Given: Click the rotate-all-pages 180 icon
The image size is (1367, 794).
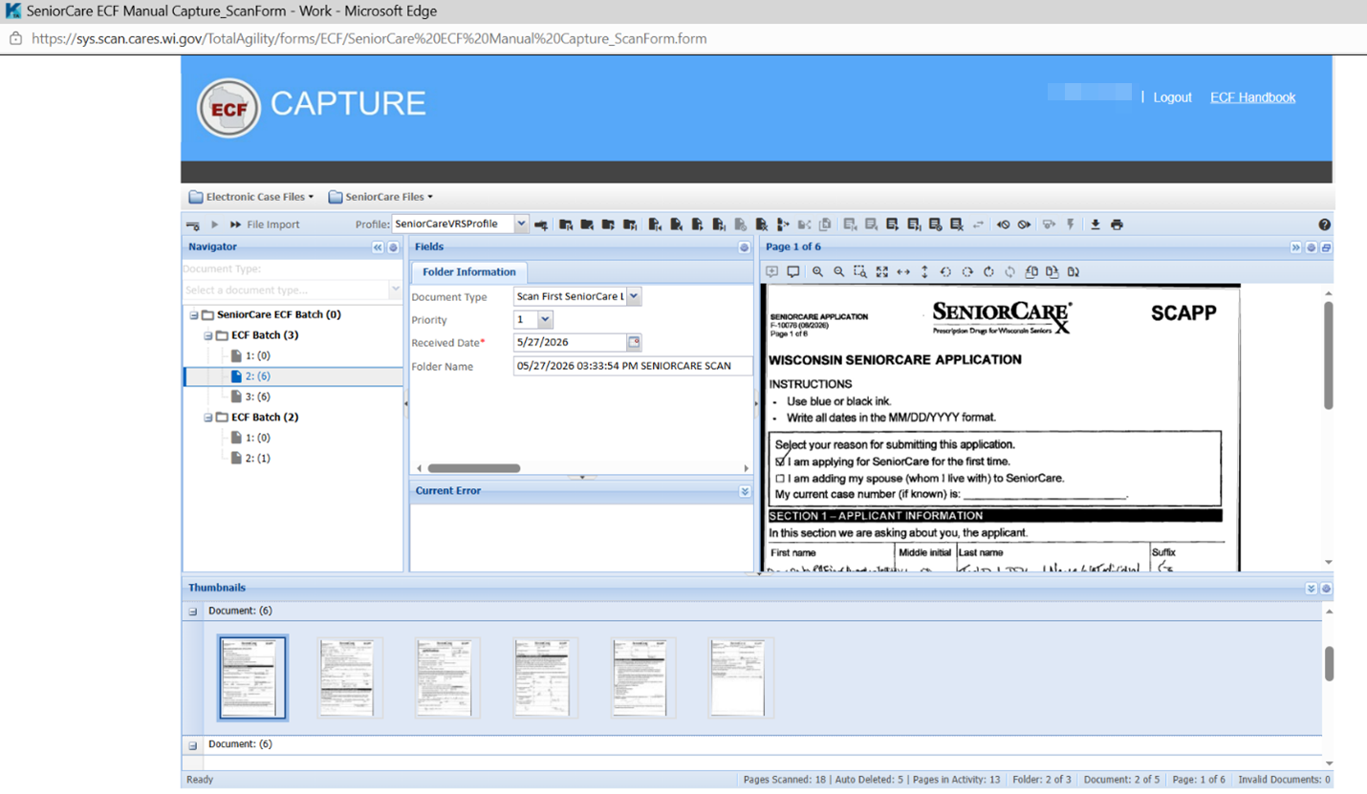Looking at the screenshot, I should click(x=1074, y=271).
